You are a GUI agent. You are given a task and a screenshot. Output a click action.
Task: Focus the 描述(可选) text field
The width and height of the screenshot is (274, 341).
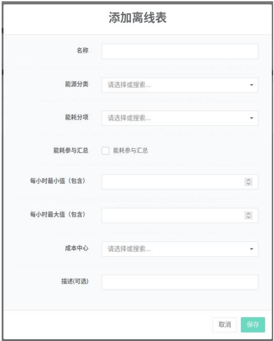(x=180, y=282)
